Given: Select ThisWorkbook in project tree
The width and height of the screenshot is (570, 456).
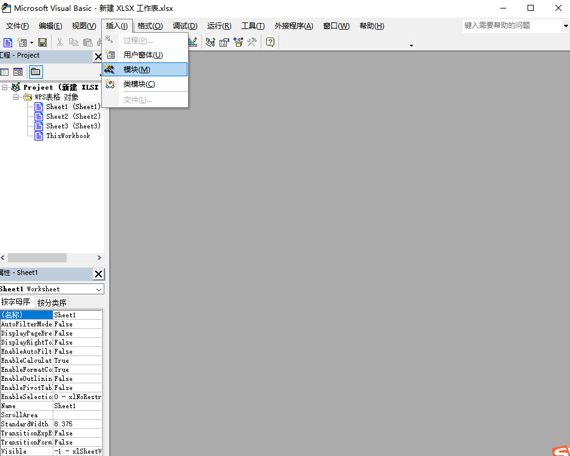Looking at the screenshot, I should pos(68,136).
